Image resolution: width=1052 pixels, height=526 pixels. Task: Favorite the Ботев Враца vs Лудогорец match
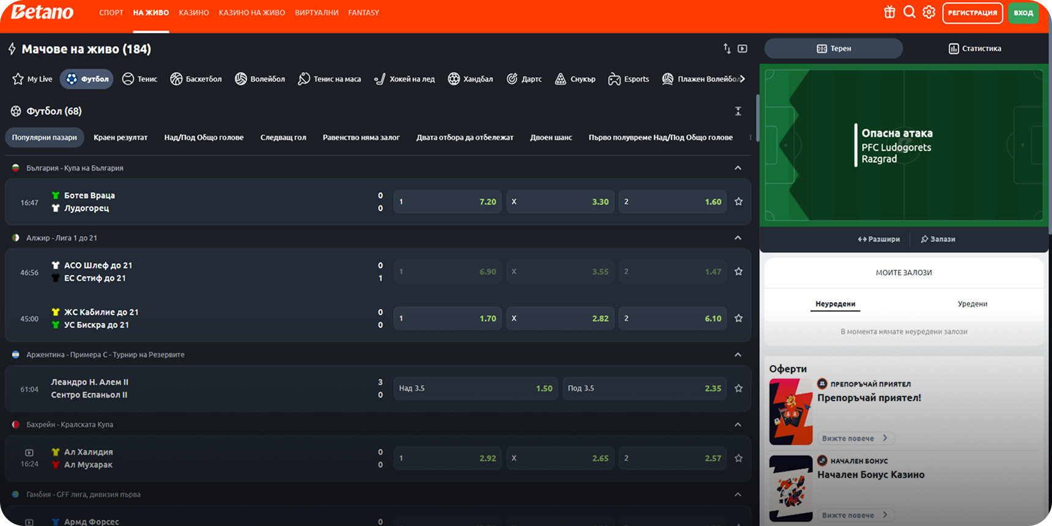738,202
